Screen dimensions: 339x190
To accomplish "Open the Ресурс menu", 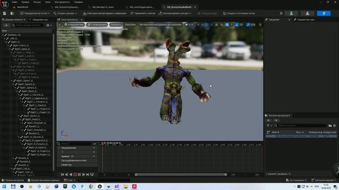I will [37, 2].
